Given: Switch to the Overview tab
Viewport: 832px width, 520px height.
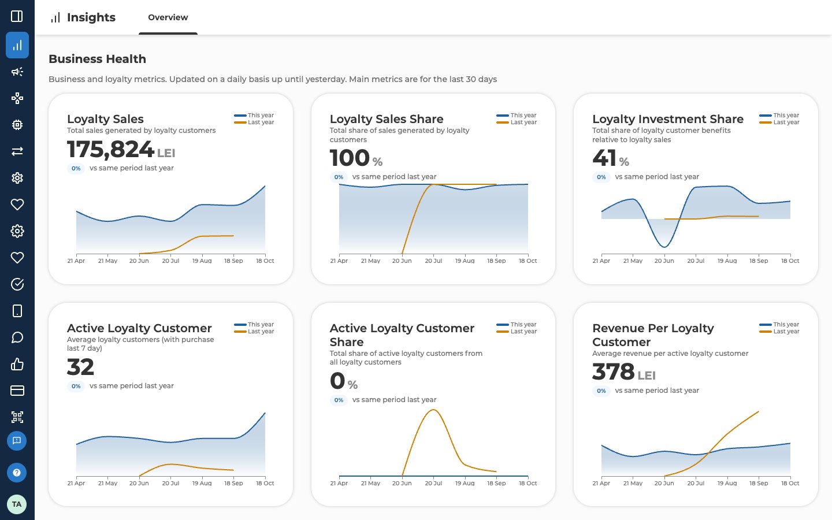Looking at the screenshot, I should tap(168, 17).
